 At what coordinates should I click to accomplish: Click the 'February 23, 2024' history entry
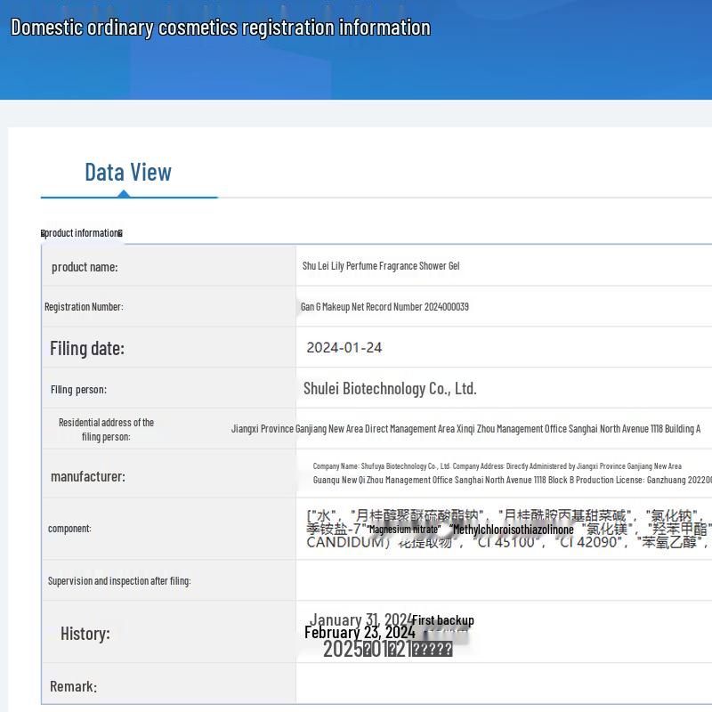tap(360, 633)
